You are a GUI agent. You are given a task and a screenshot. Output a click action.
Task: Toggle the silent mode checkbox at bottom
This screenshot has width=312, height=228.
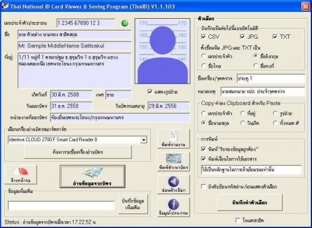point(238,220)
